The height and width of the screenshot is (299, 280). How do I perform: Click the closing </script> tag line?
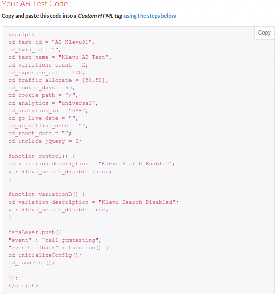tap(23, 286)
